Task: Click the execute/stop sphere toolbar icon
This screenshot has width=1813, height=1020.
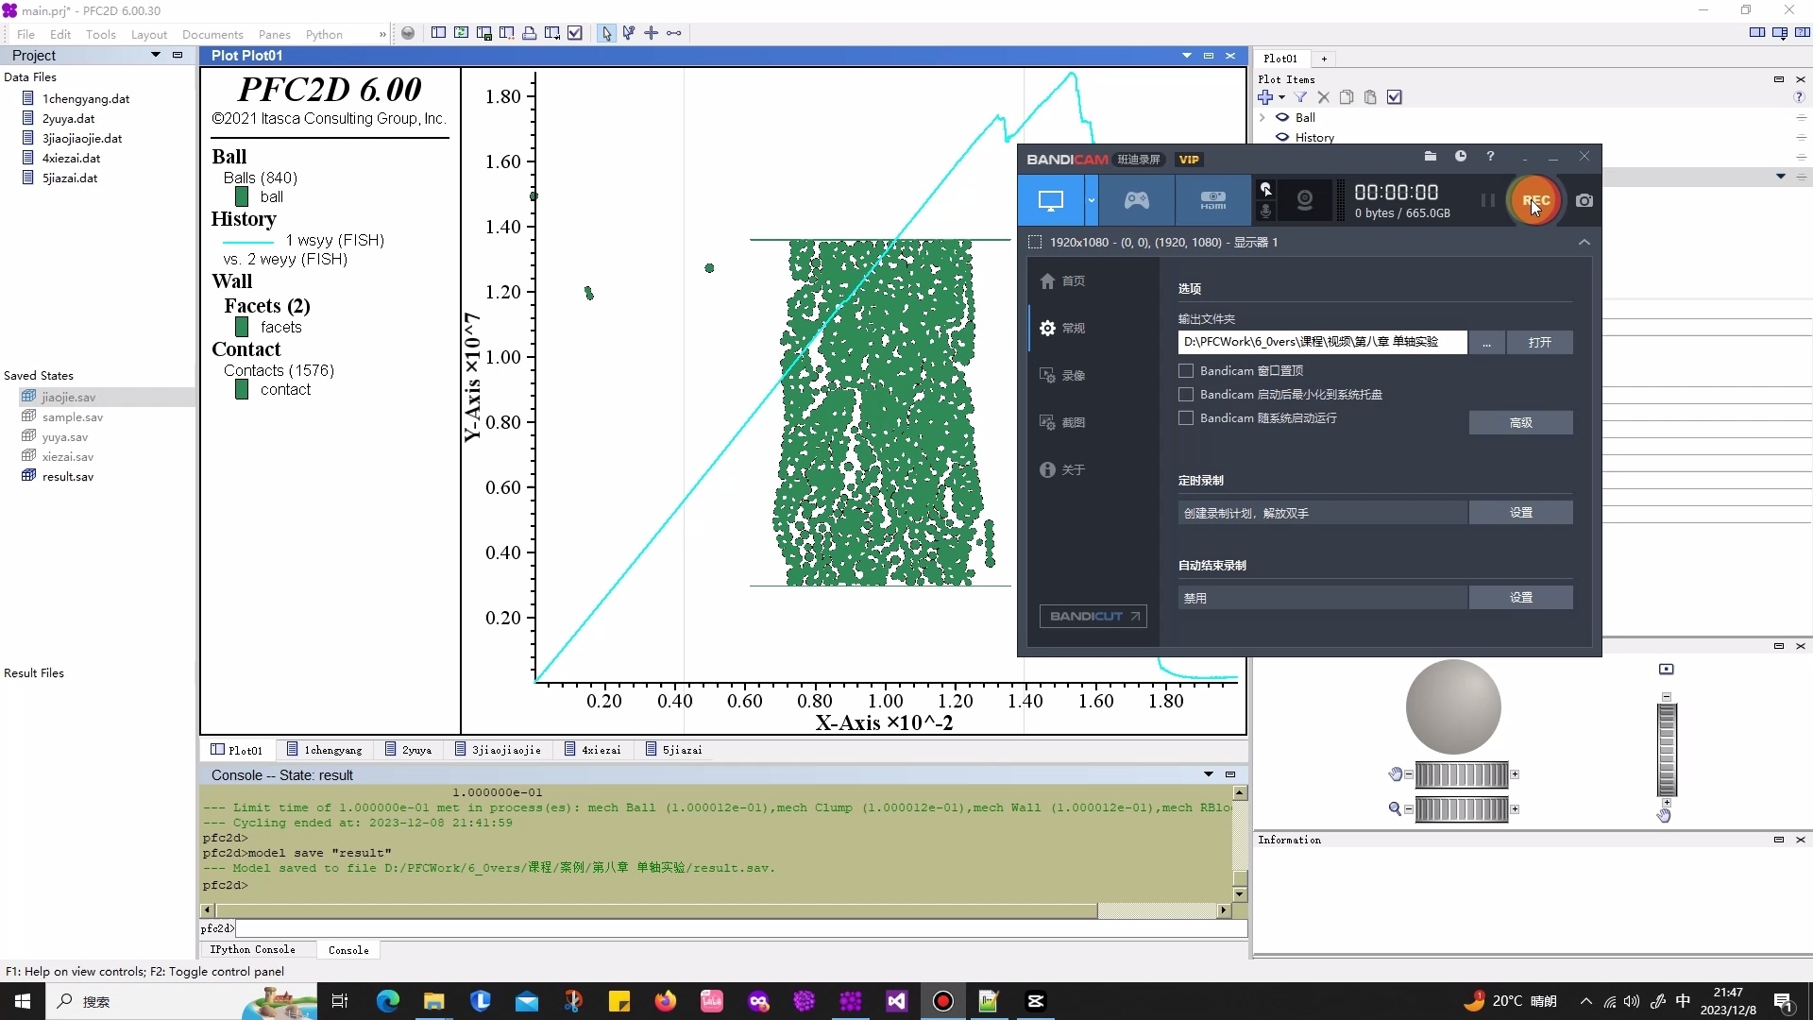Action: coord(408,33)
